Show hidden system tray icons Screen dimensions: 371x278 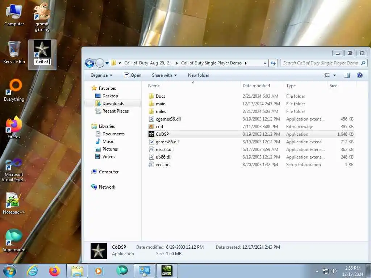pos(317,271)
